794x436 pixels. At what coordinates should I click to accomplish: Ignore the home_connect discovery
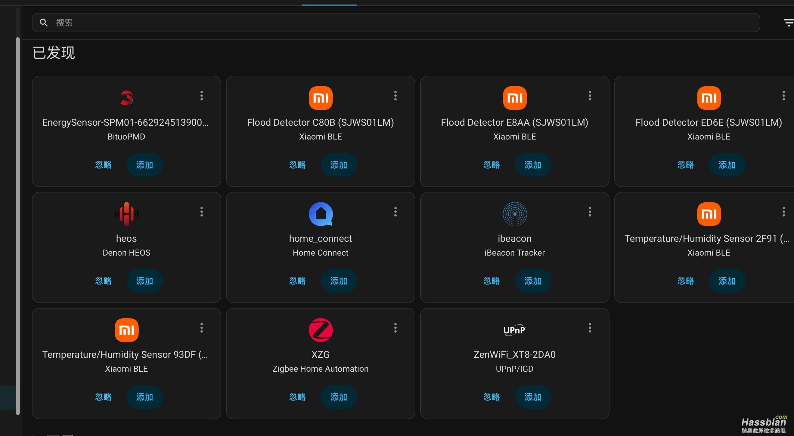coord(297,281)
